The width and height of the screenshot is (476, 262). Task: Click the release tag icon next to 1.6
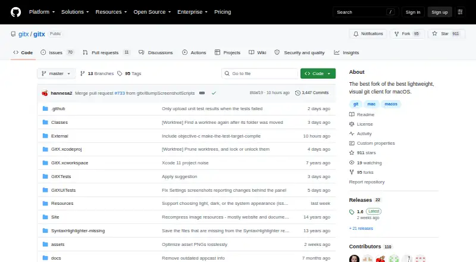tap(352, 212)
